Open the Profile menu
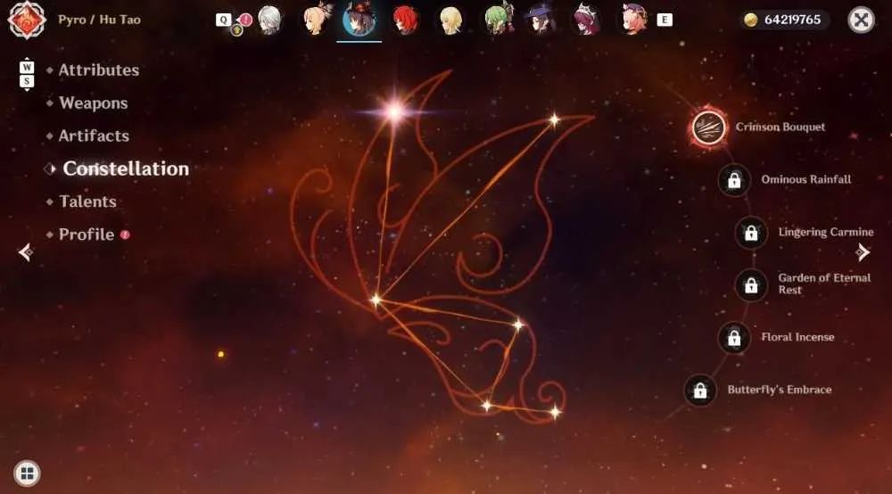The image size is (892, 494). point(87,235)
